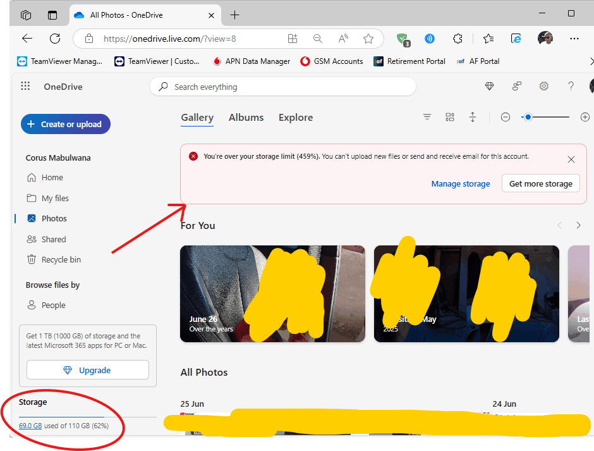The height and width of the screenshot is (451, 594).
Task: Open browser extensions puzzle icon
Action: pos(458,39)
